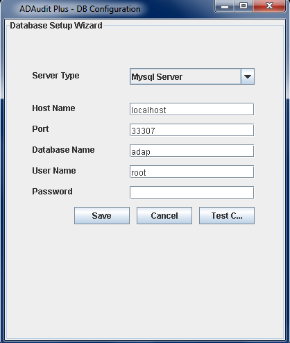Image resolution: width=290 pixels, height=343 pixels.
Task: Open the Server Type dropdown arrow
Action: click(x=248, y=76)
